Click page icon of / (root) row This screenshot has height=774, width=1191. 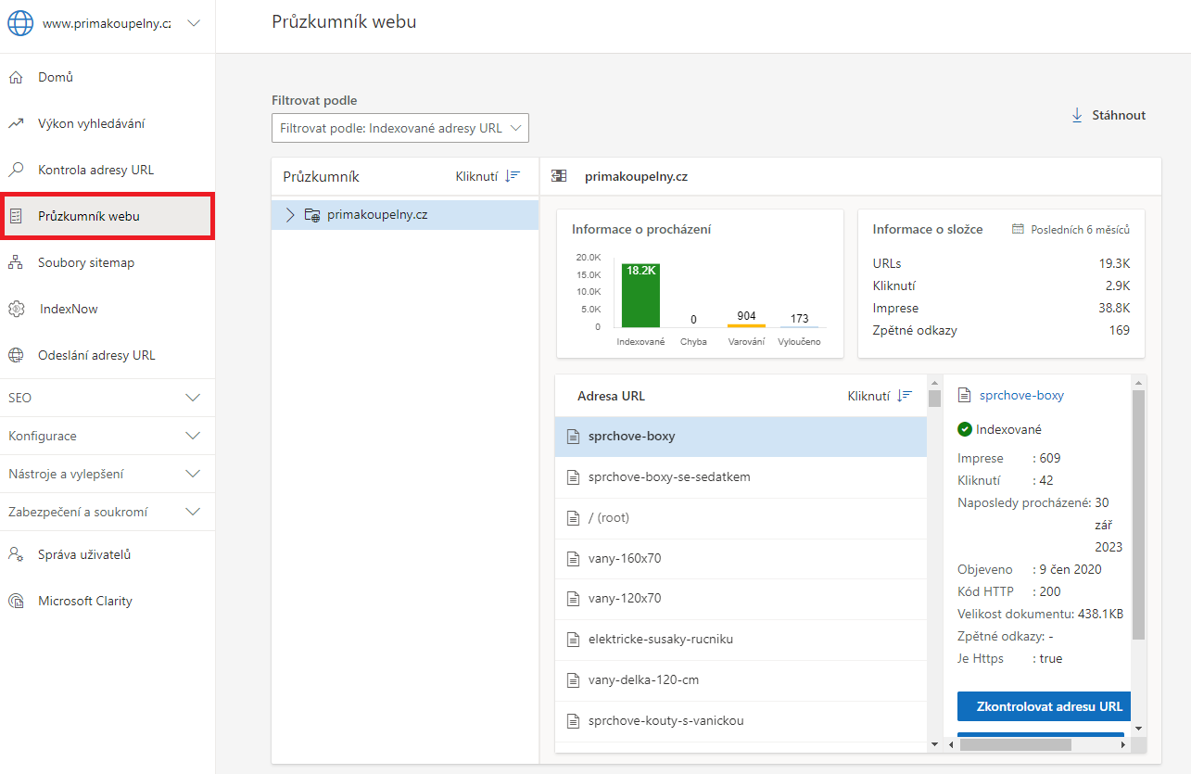(x=573, y=517)
